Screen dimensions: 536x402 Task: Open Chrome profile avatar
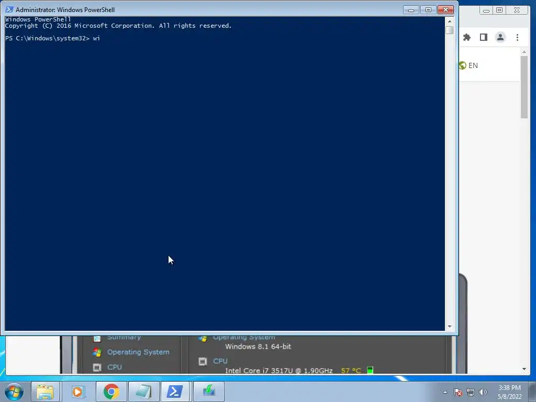(x=500, y=37)
